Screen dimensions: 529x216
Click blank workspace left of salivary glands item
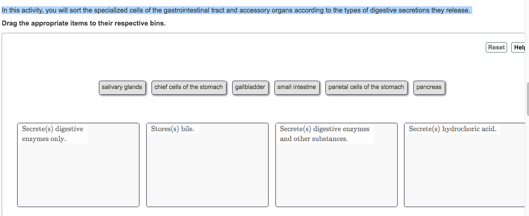tap(52, 87)
